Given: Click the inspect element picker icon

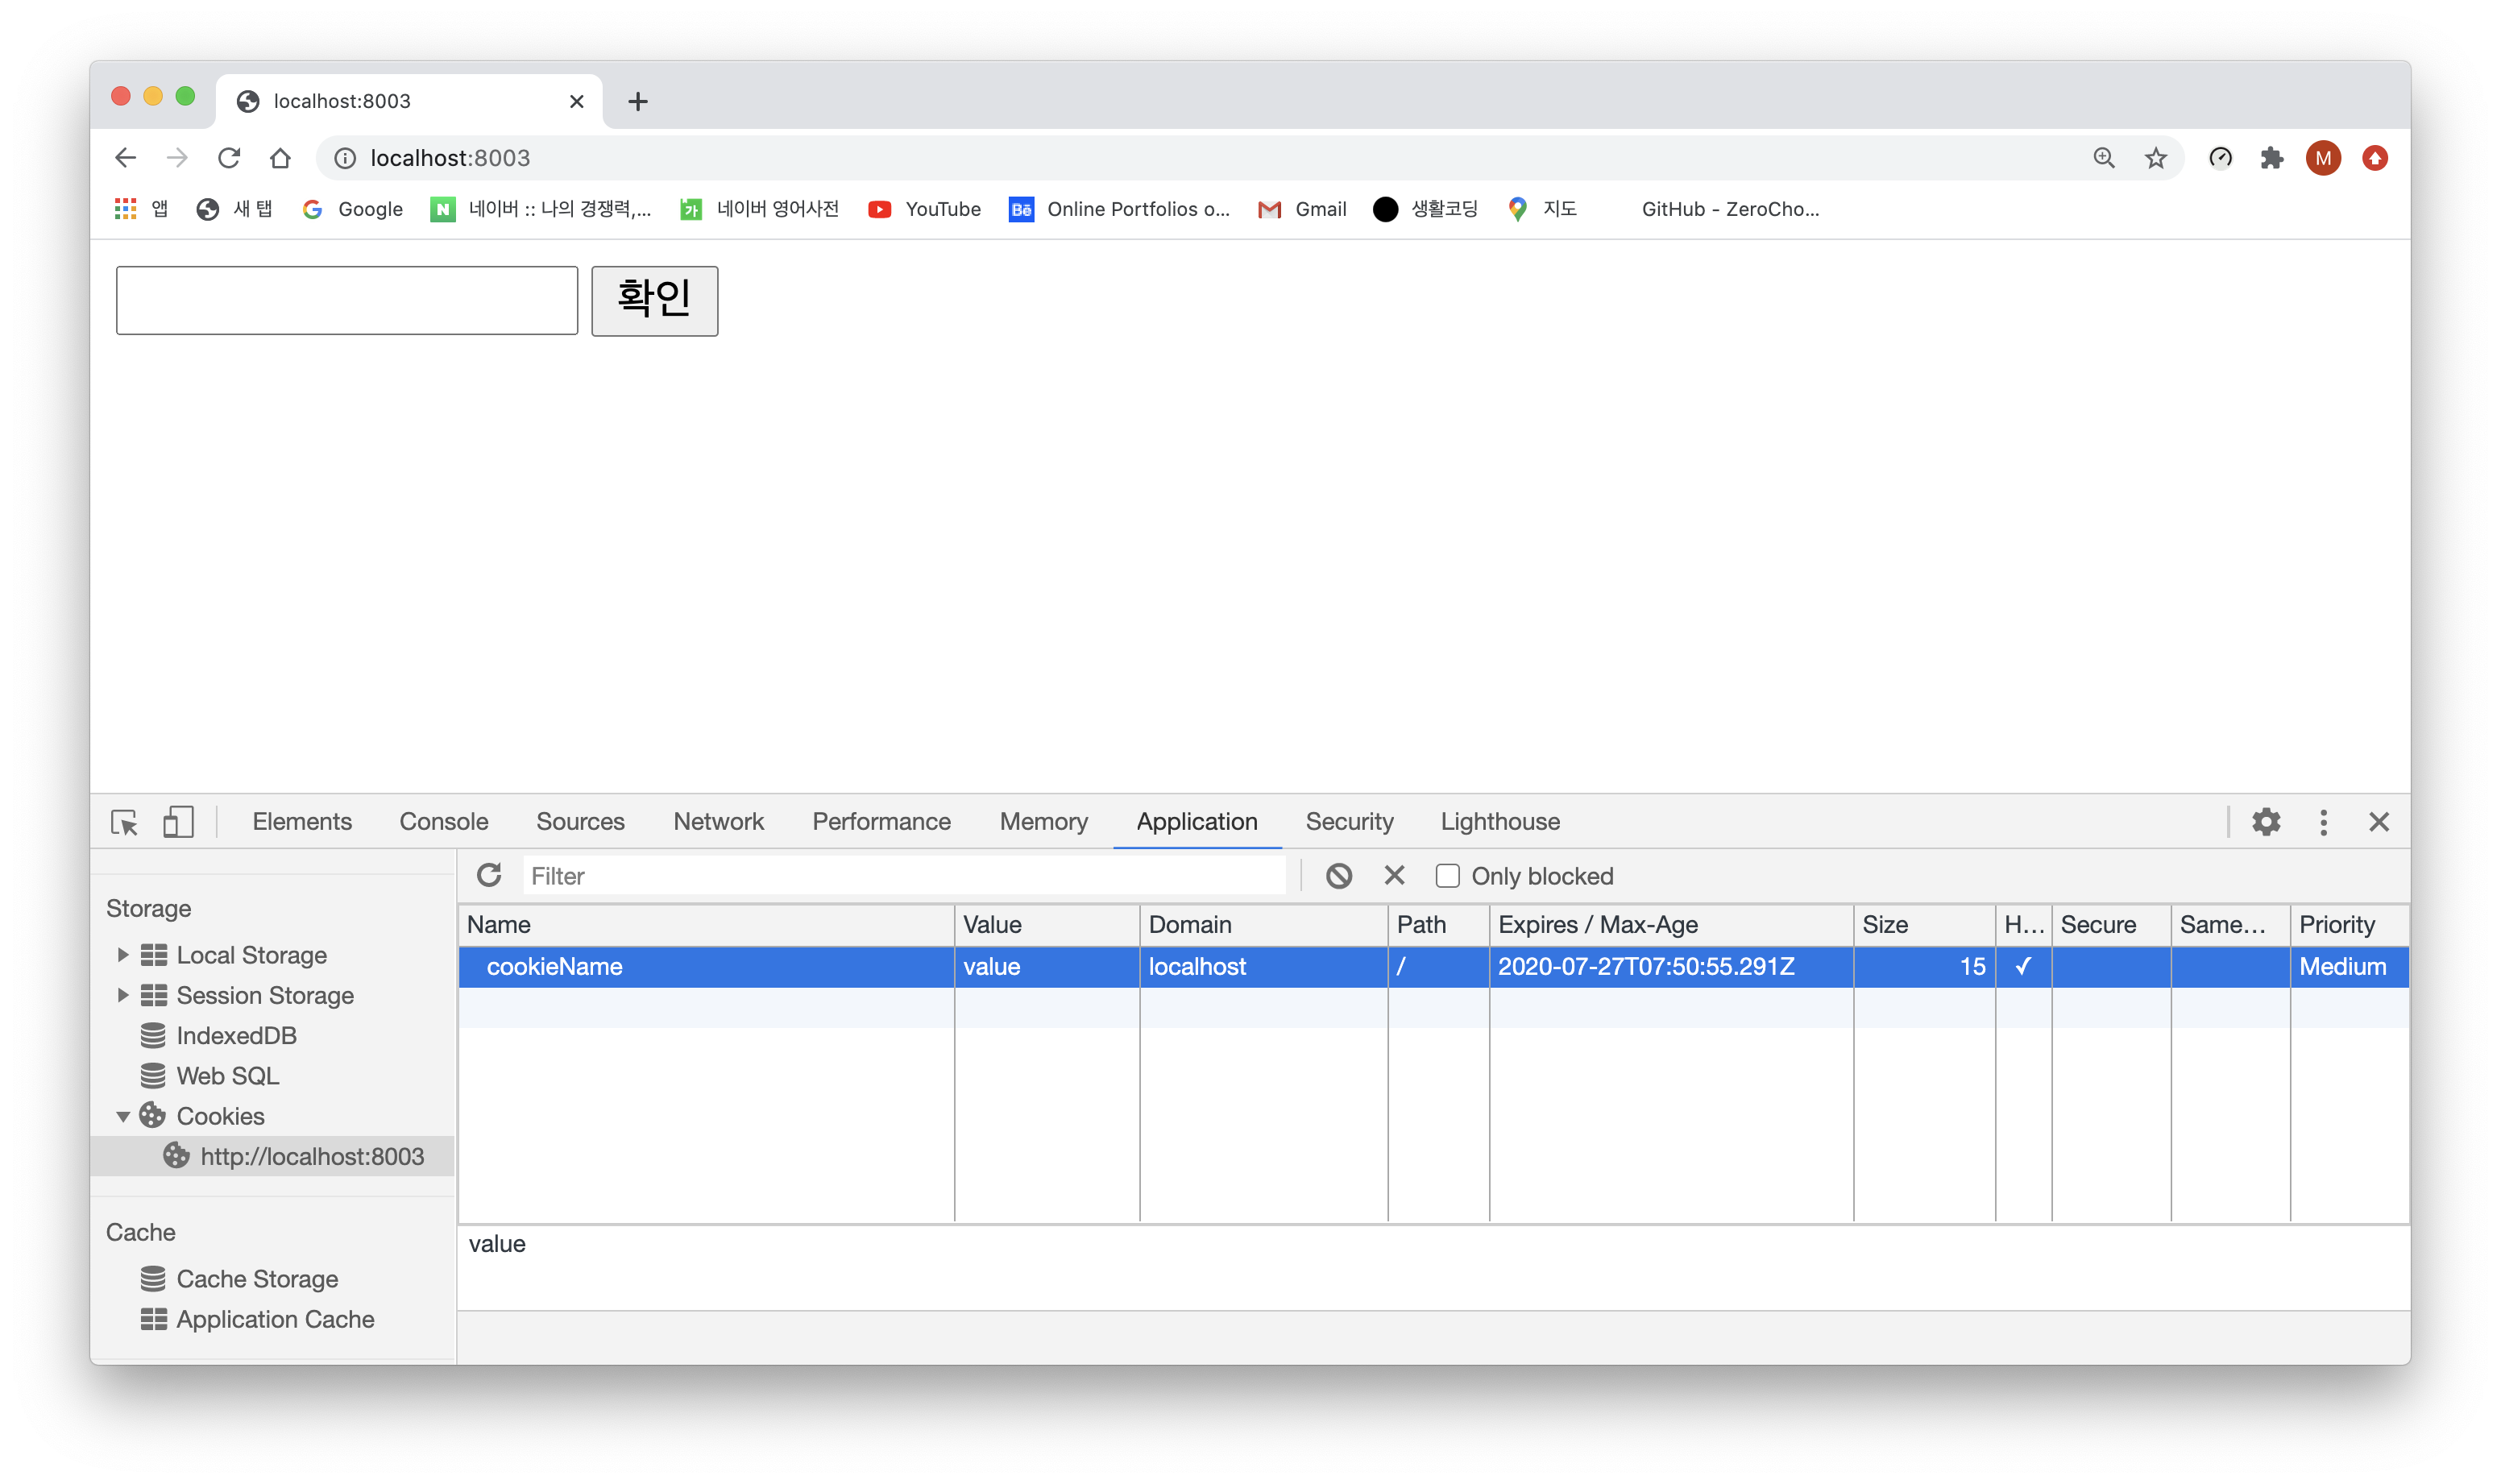Looking at the screenshot, I should [x=124, y=822].
